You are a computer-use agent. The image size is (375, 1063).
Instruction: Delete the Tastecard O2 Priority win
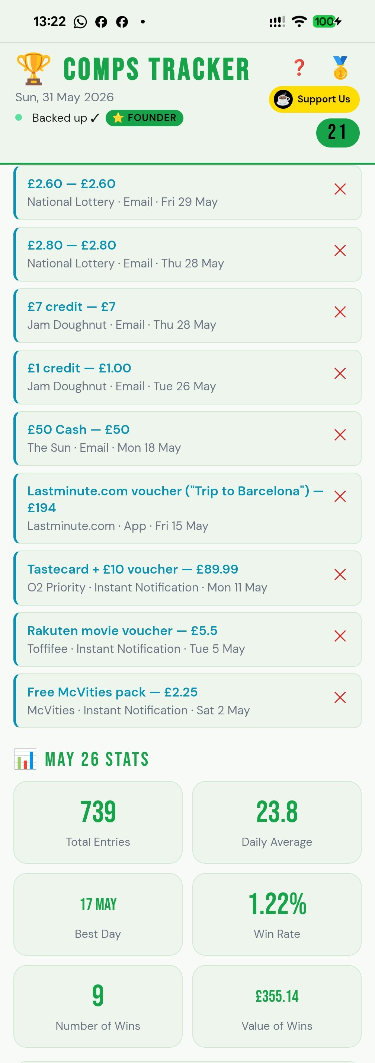coord(340,574)
